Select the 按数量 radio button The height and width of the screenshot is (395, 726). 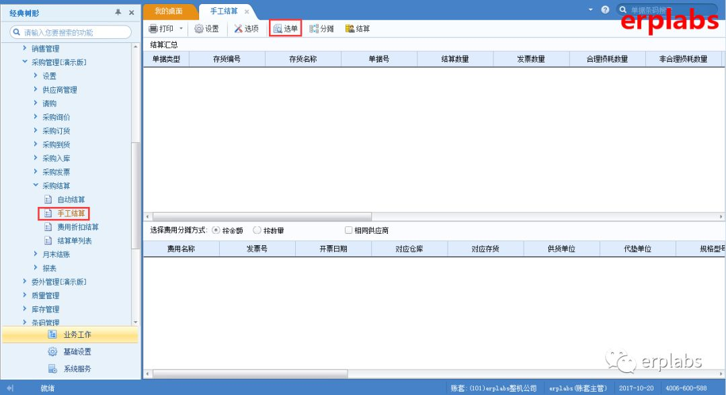[257, 230]
